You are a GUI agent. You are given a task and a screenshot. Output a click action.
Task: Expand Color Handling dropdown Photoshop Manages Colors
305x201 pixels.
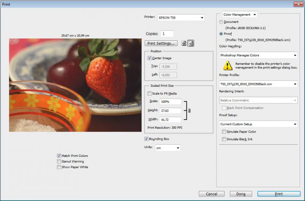[x=258, y=55]
